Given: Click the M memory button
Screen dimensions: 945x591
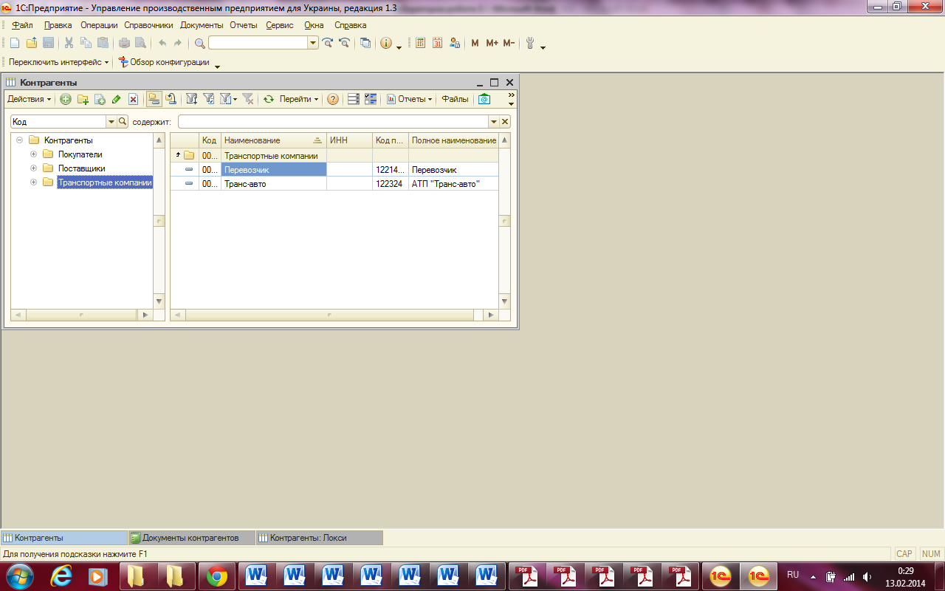Looking at the screenshot, I should coord(475,44).
